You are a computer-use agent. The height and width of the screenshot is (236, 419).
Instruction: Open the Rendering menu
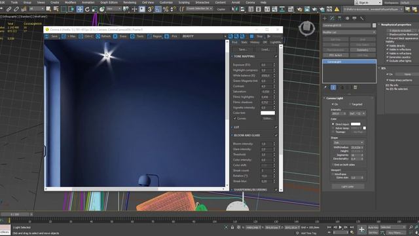pyautogui.click(x=130, y=3)
